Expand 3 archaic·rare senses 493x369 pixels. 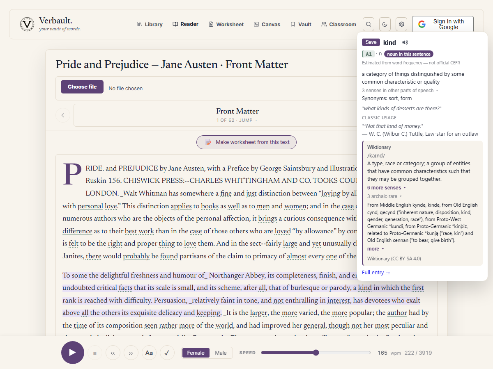[385, 196]
